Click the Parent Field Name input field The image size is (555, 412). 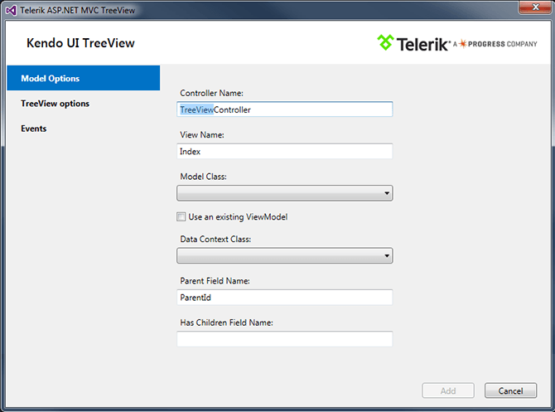(285, 298)
